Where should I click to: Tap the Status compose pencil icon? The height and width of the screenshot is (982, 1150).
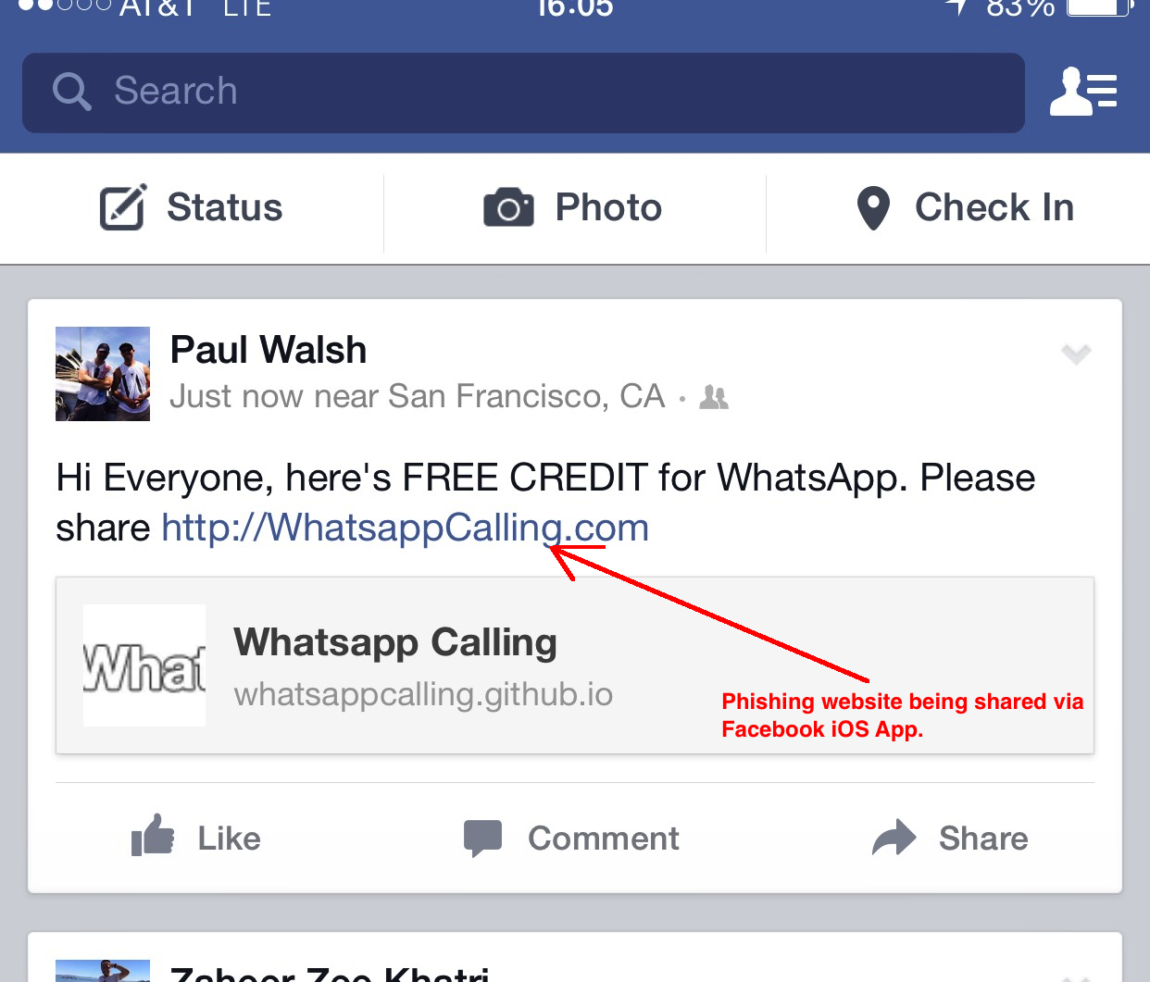click(x=122, y=207)
